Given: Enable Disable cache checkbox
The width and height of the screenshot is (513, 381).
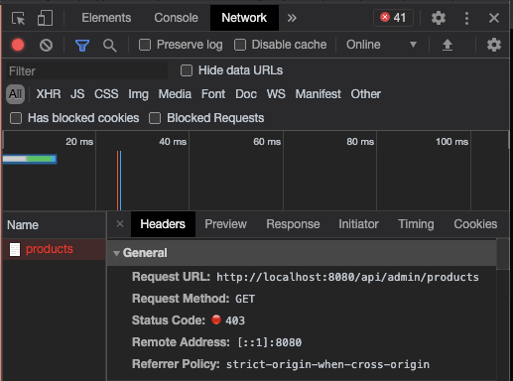Looking at the screenshot, I should pos(240,45).
